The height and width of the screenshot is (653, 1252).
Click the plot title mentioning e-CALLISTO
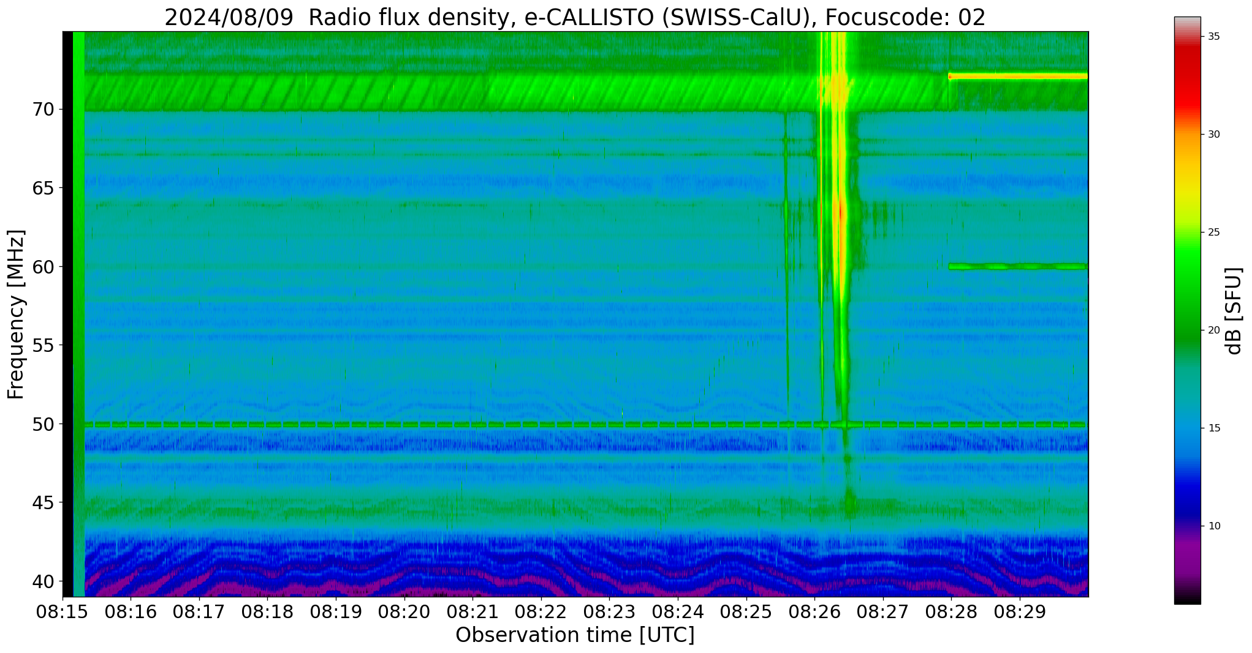point(575,17)
